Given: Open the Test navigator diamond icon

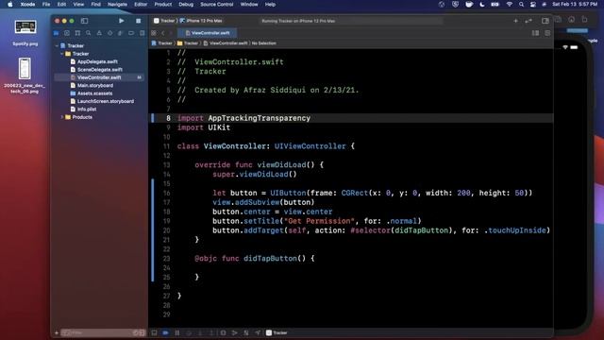Looking at the screenshot, I should click(x=109, y=33).
